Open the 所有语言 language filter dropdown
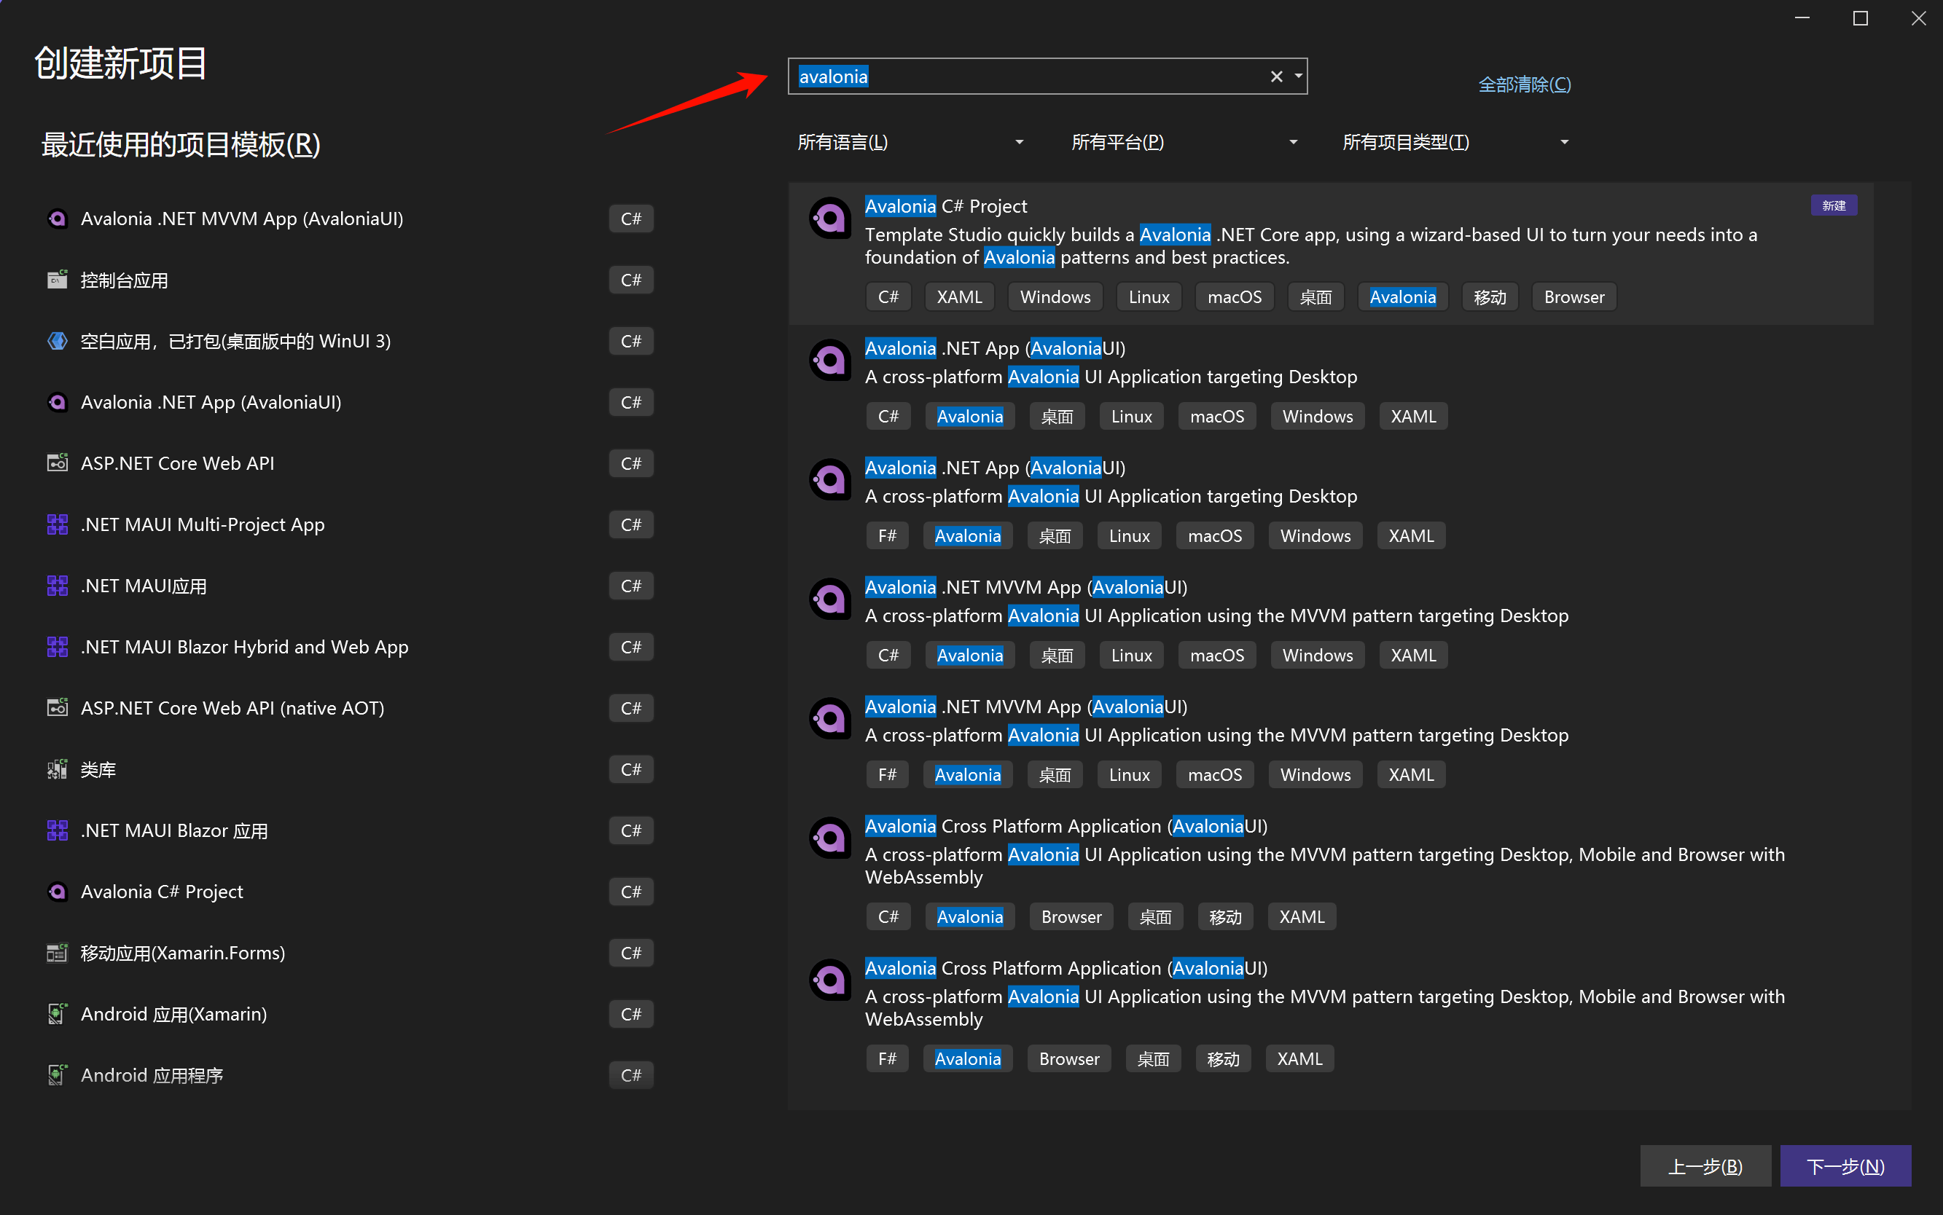Viewport: 1943px width, 1215px height. (910, 142)
